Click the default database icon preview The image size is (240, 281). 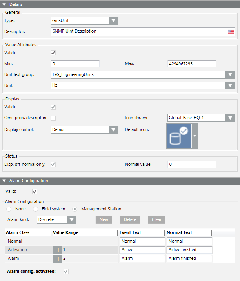pos(179,136)
